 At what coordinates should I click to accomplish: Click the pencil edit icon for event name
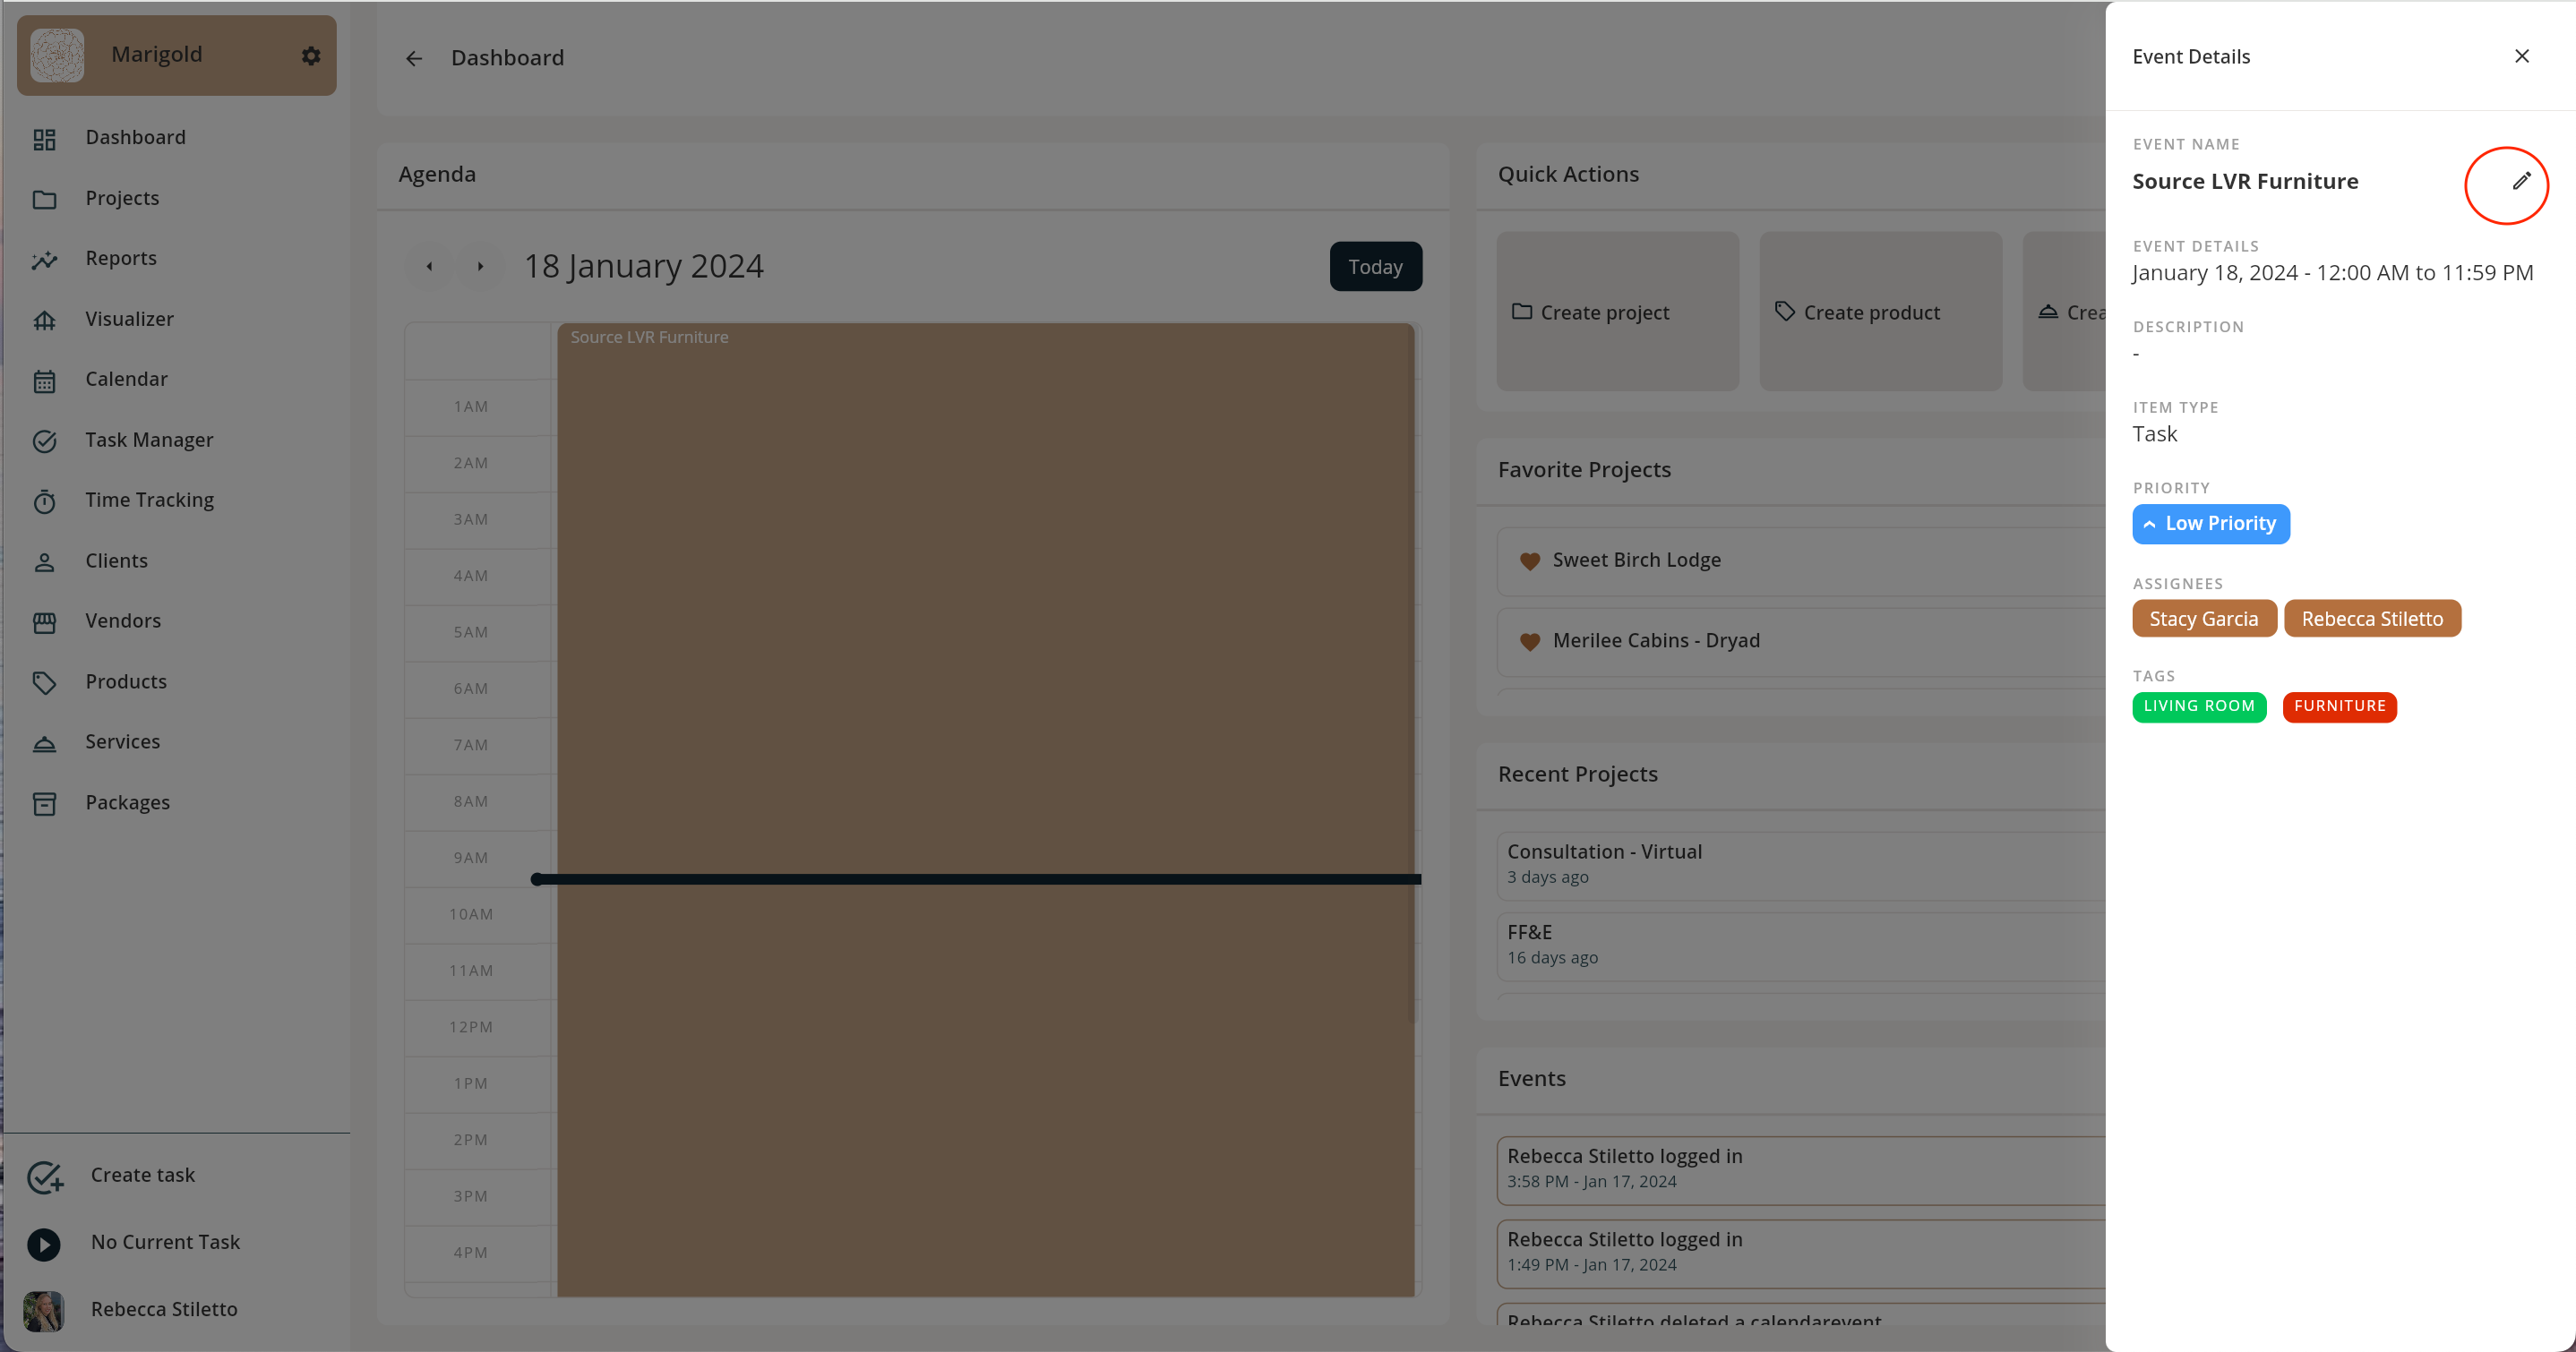[2521, 181]
